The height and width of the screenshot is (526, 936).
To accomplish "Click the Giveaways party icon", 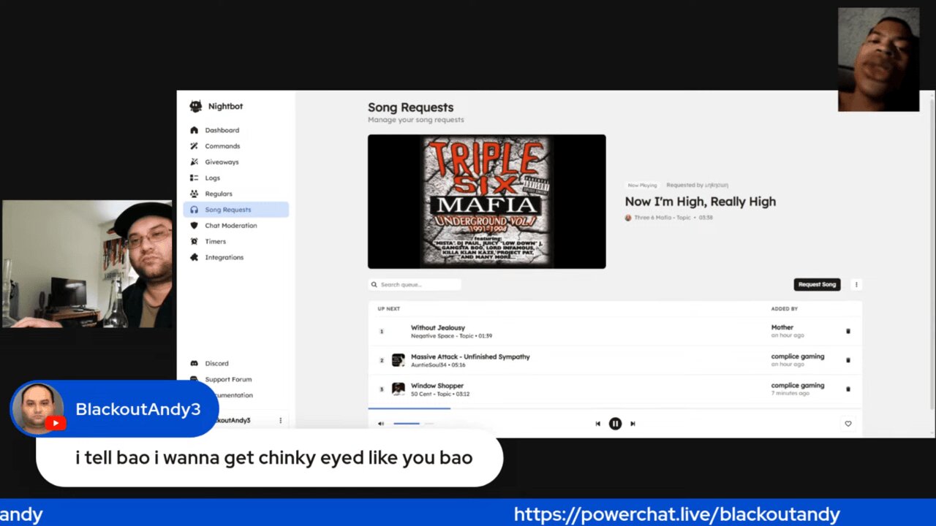I will (x=194, y=162).
